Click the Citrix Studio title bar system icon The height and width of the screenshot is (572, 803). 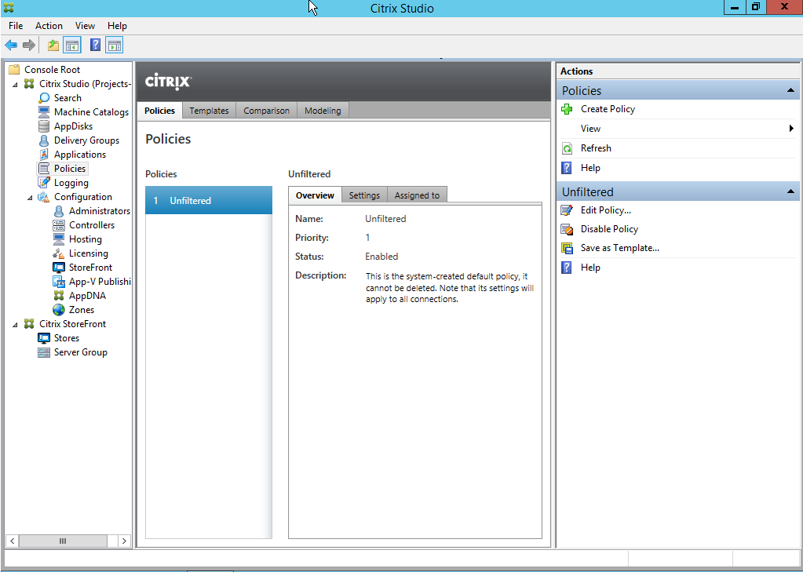pyautogui.click(x=9, y=8)
